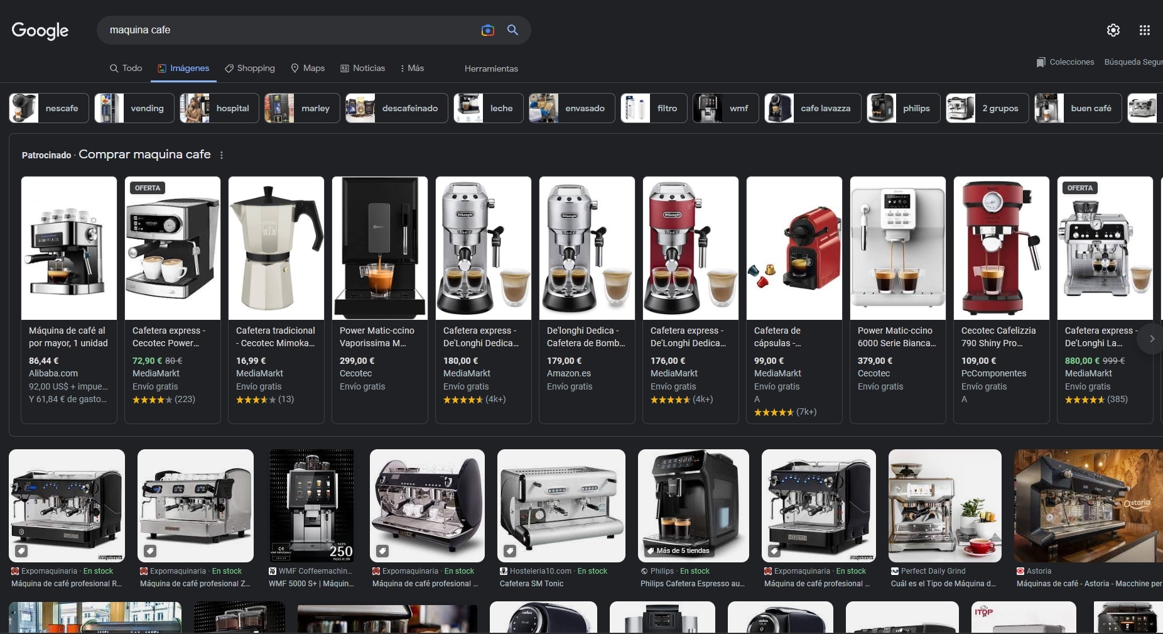Viewport: 1163px width, 634px height.
Task: Open the black Power Matic-ccino Vaporissima image
Action: click(380, 248)
